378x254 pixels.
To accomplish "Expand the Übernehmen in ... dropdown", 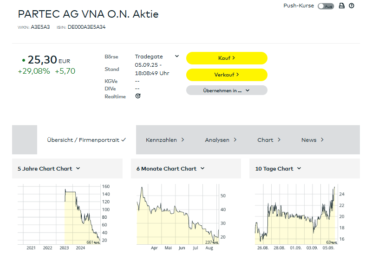I will point(227,90).
